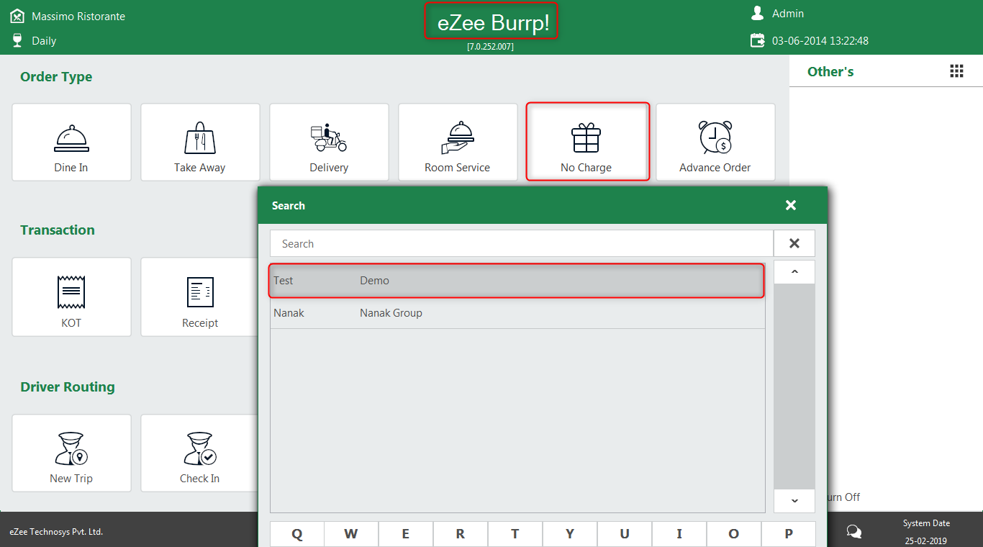Select the Take Away order tile
Viewport: 983px width, 547px height.
point(200,142)
